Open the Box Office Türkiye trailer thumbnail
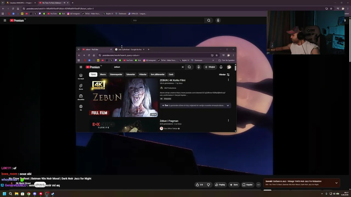The image size is (351, 197). pos(123,126)
